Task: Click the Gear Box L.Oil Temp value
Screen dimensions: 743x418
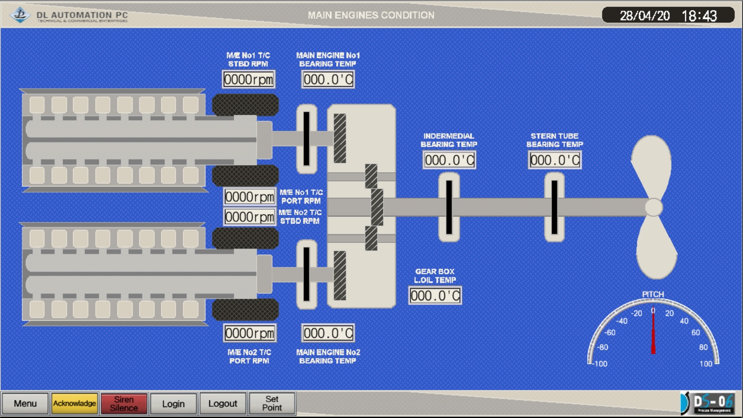Action: pos(435,296)
